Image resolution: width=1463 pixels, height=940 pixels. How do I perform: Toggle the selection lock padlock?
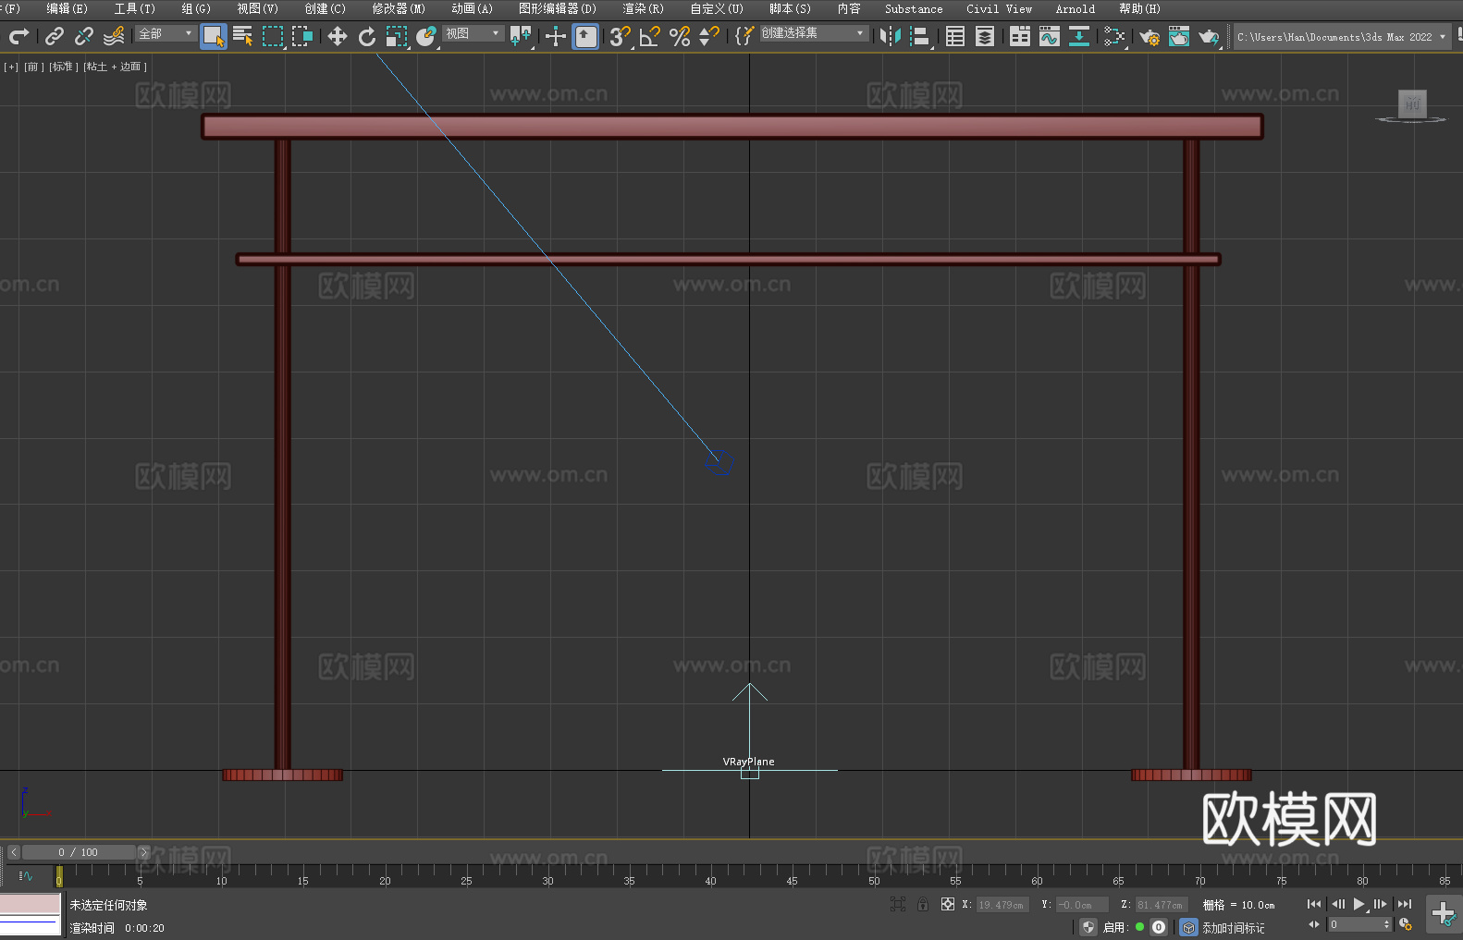pyautogui.click(x=923, y=905)
